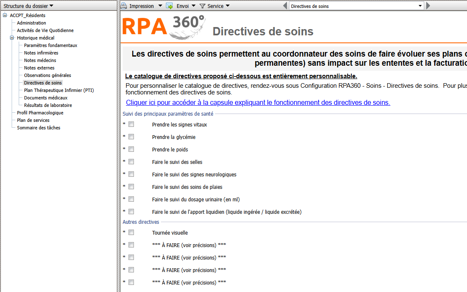Check Faire le suivi des signes neurologiques
Image resolution: width=467 pixels, height=292 pixels.
tap(131, 174)
